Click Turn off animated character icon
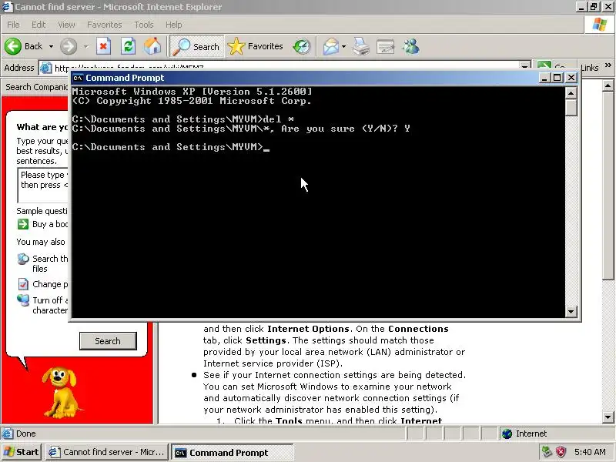 coord(23,300)
